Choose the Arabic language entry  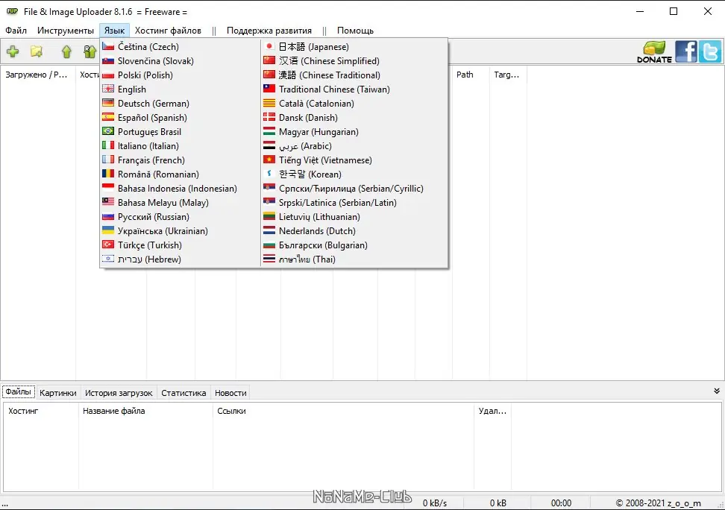coord(354,146)
